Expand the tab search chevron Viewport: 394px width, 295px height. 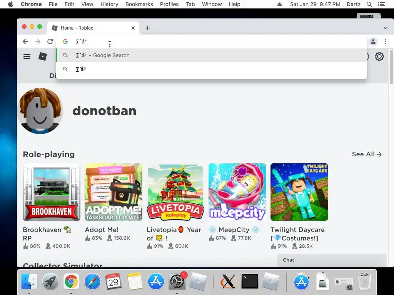[x=385, y=28]
